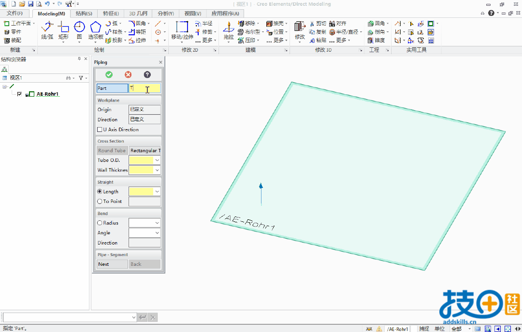Select the To Point radio button
The height and width of the screenshot is (332, 522).
tap(100, 201)
